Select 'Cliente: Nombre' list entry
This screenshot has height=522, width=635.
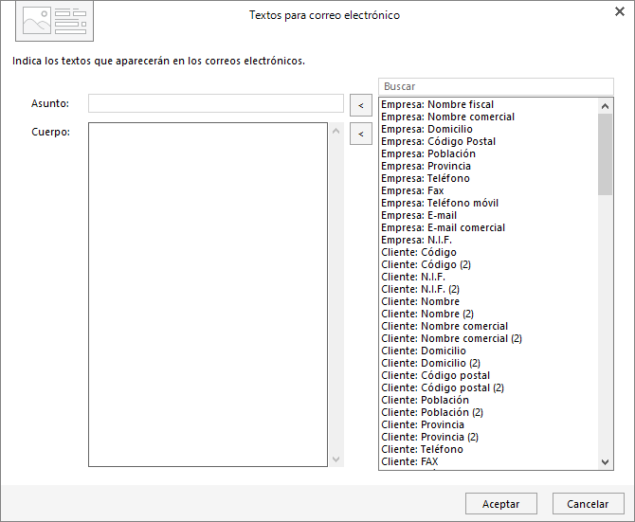[x=489, y=301]
